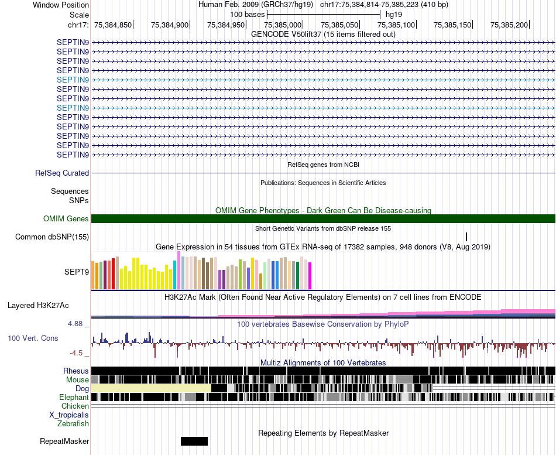556x455 pixels.
Task: Click the bright magenta last GTEx expression bar
Action: tap(310, 276)
